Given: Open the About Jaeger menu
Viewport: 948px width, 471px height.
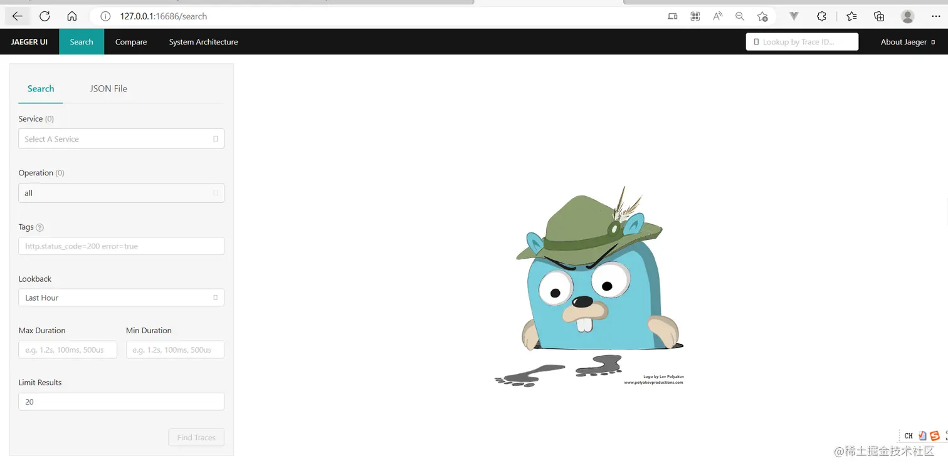Looking at the screenshot, I should click(907, 42).
